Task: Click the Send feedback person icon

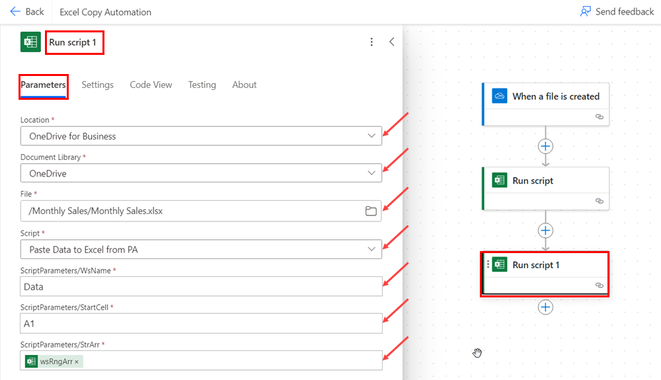Action: click(585, 11)
